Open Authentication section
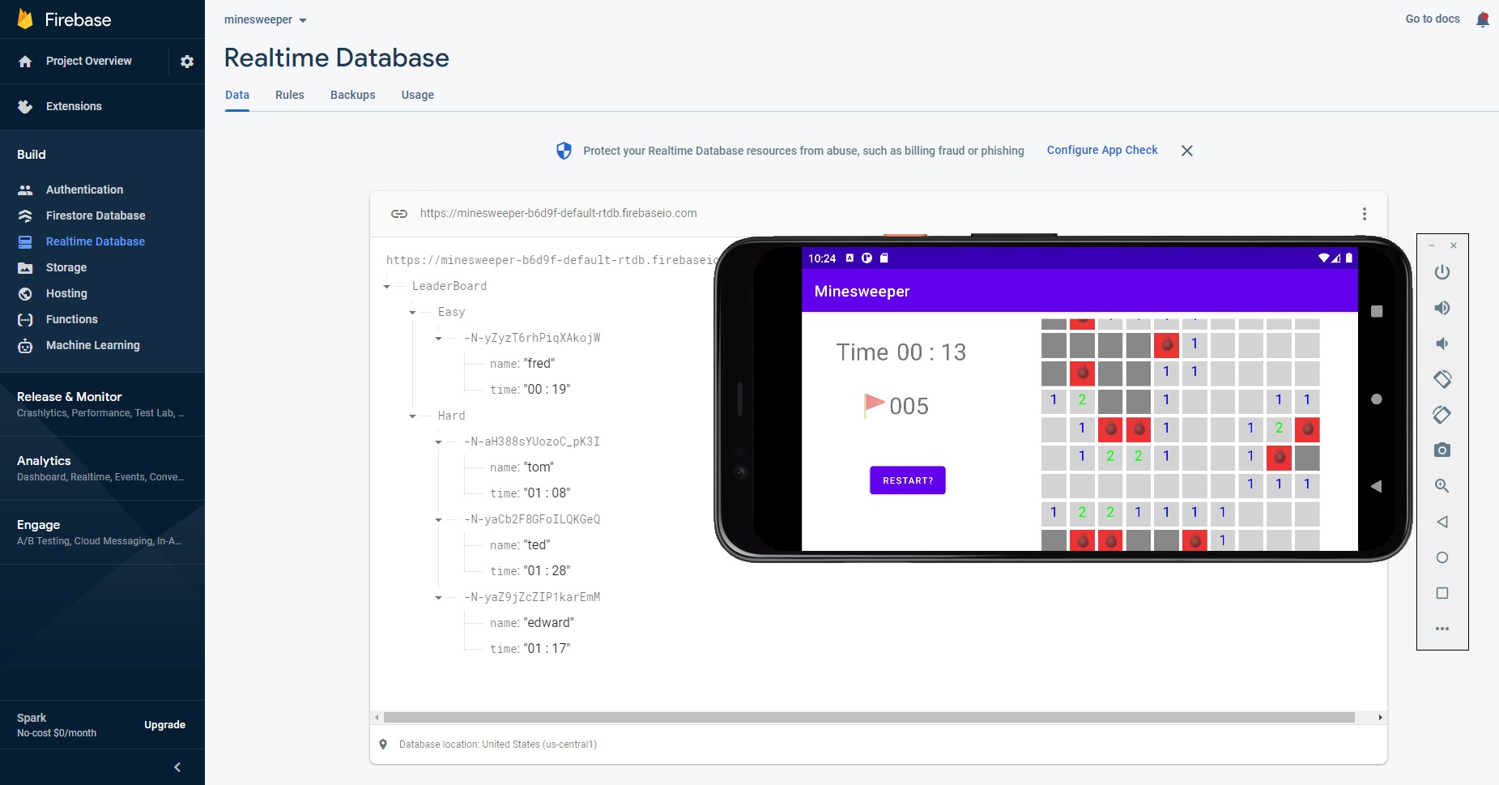Image resolution: width=1499 pixels, height=785 pixels. tap(84, 190)
